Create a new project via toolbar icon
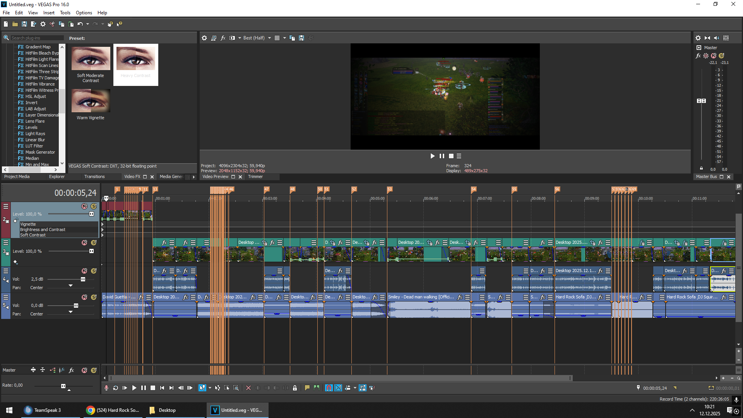This screenshot has height=418, width=743. (6, 24)
